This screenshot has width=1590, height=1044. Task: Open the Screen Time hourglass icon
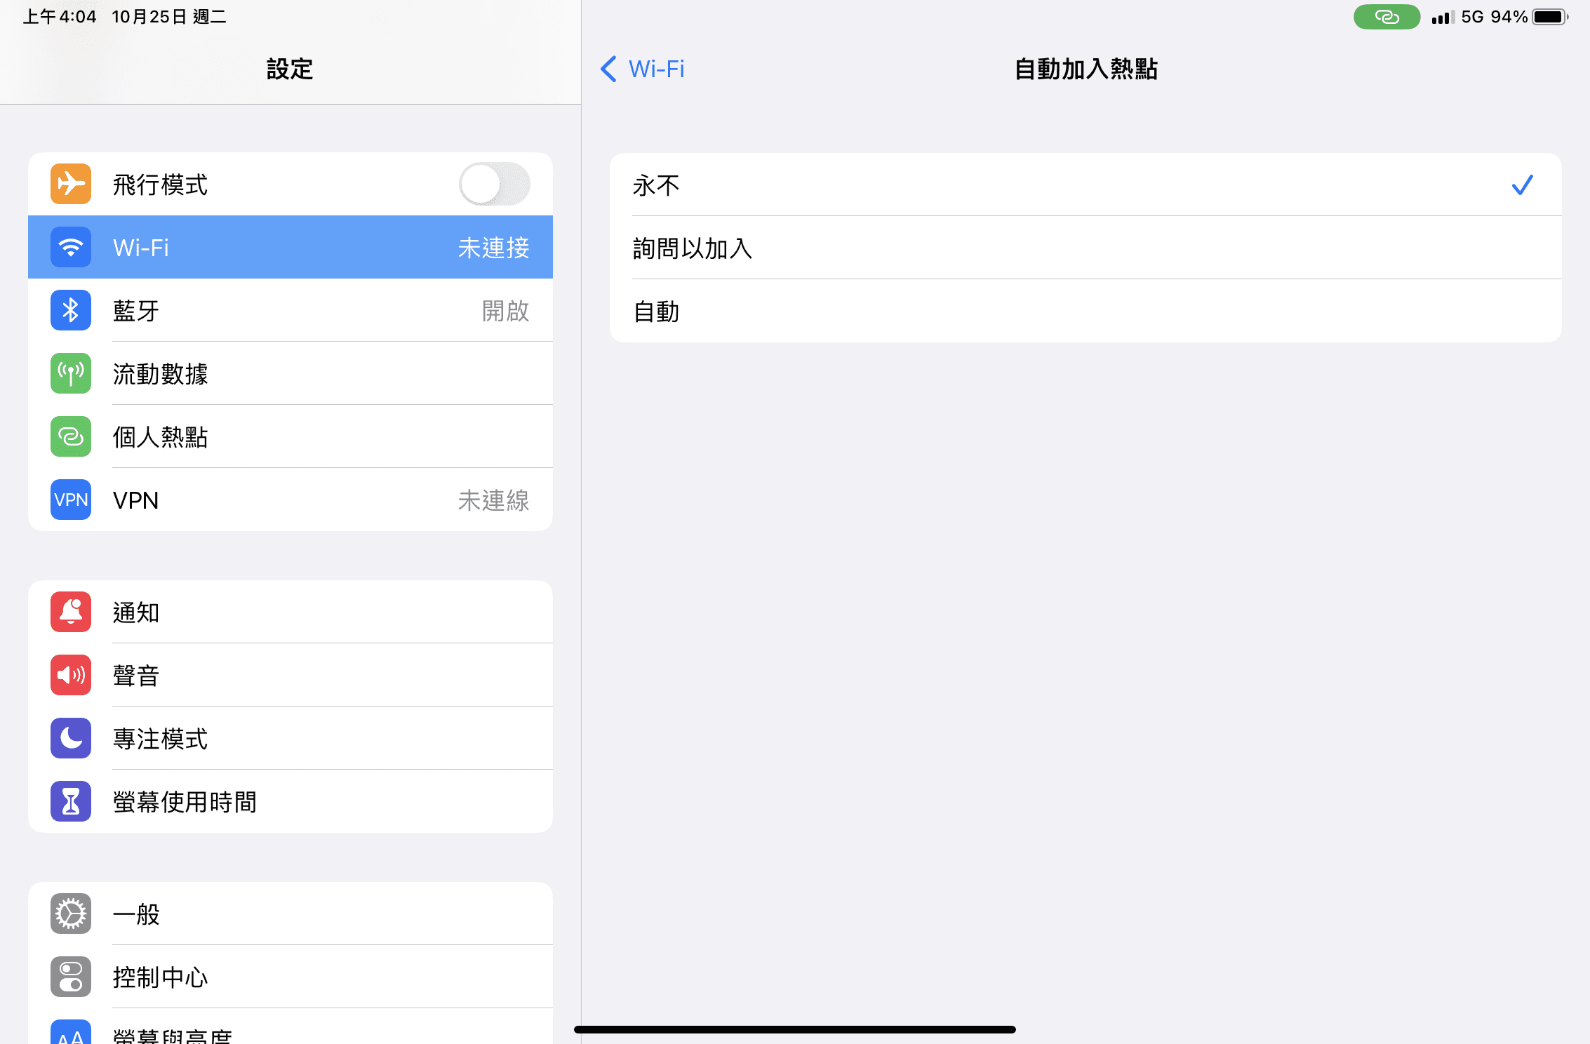pyautogui.click(x=71, y=801)
